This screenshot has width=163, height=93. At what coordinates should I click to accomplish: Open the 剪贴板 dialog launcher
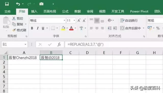pos(26,36)
